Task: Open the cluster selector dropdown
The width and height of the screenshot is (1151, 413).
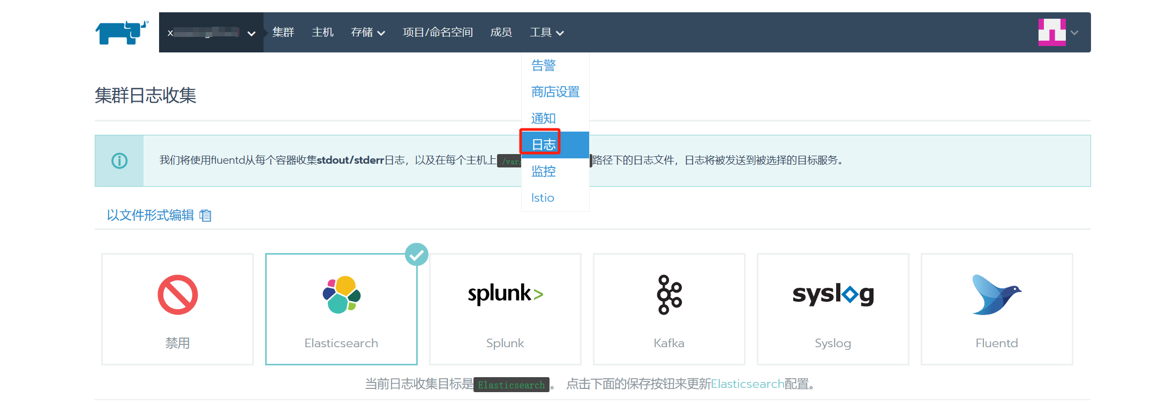Action: [x=211, y=33]
